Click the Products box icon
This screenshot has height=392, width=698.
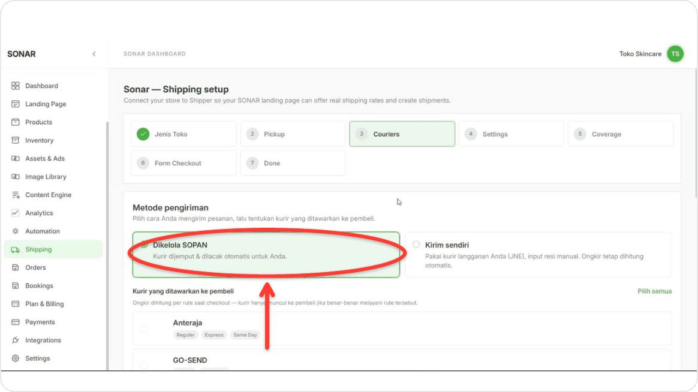point(15,122)
